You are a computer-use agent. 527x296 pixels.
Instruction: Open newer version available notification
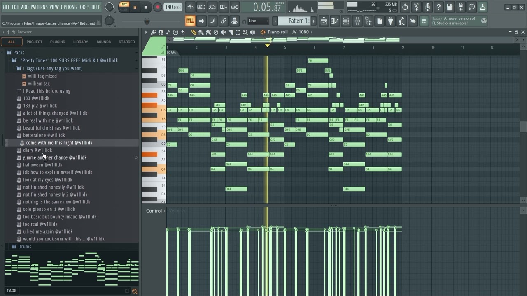pos(459,21)
